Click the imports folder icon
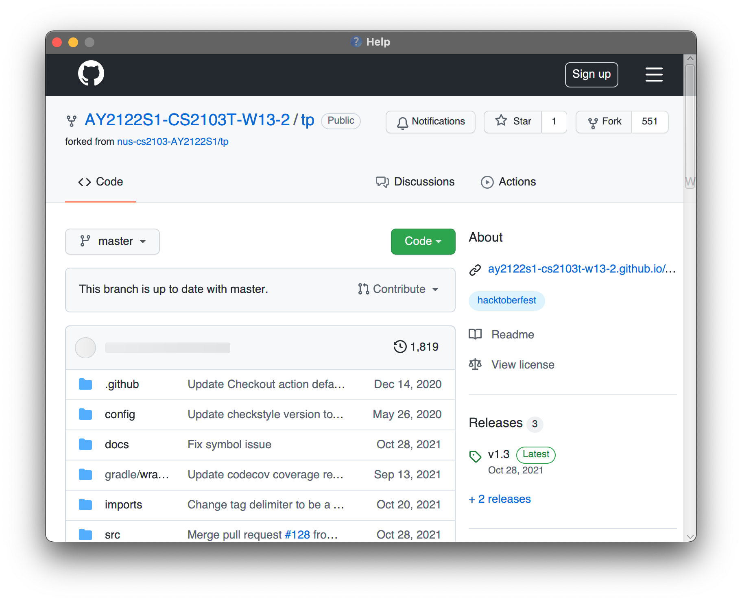This screenshot has width=742, height=602. coord(85,504)
